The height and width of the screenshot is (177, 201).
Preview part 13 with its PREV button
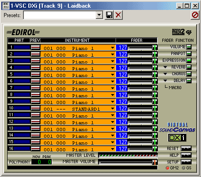pos(36,128)
